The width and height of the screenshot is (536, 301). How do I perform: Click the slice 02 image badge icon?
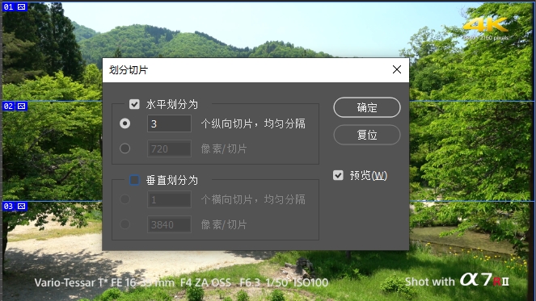point(22,107)
